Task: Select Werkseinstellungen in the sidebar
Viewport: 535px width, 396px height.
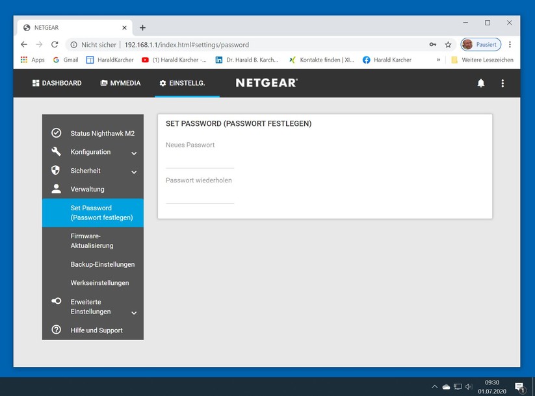Action: tap(99, 283)
